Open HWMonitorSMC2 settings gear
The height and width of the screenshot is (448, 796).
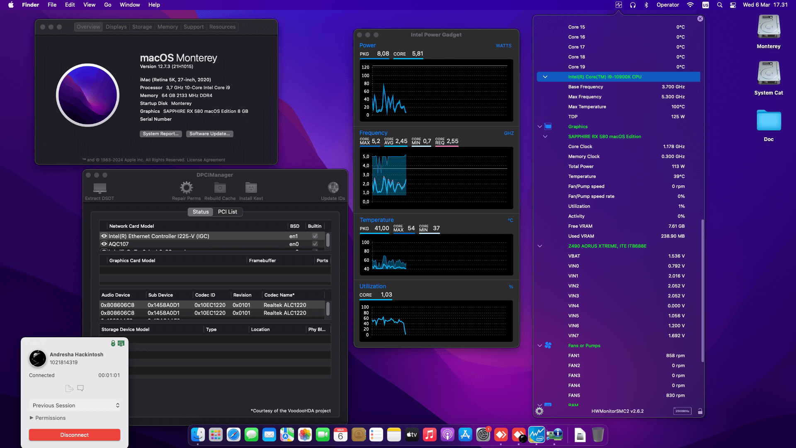[x=539, y=411]
